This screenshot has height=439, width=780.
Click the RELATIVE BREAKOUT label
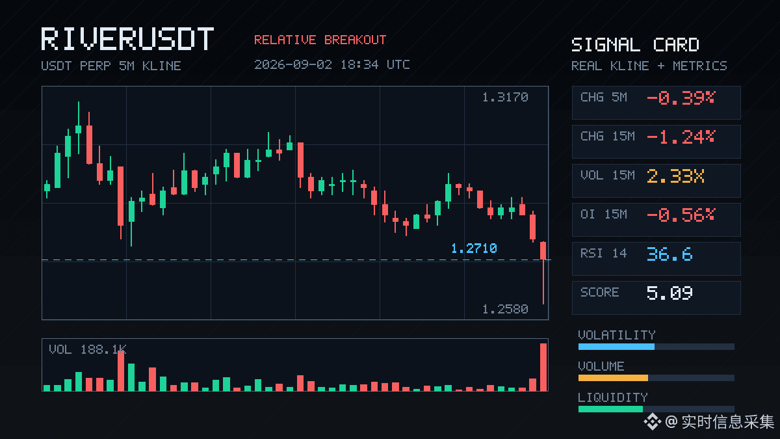[320, 40]
